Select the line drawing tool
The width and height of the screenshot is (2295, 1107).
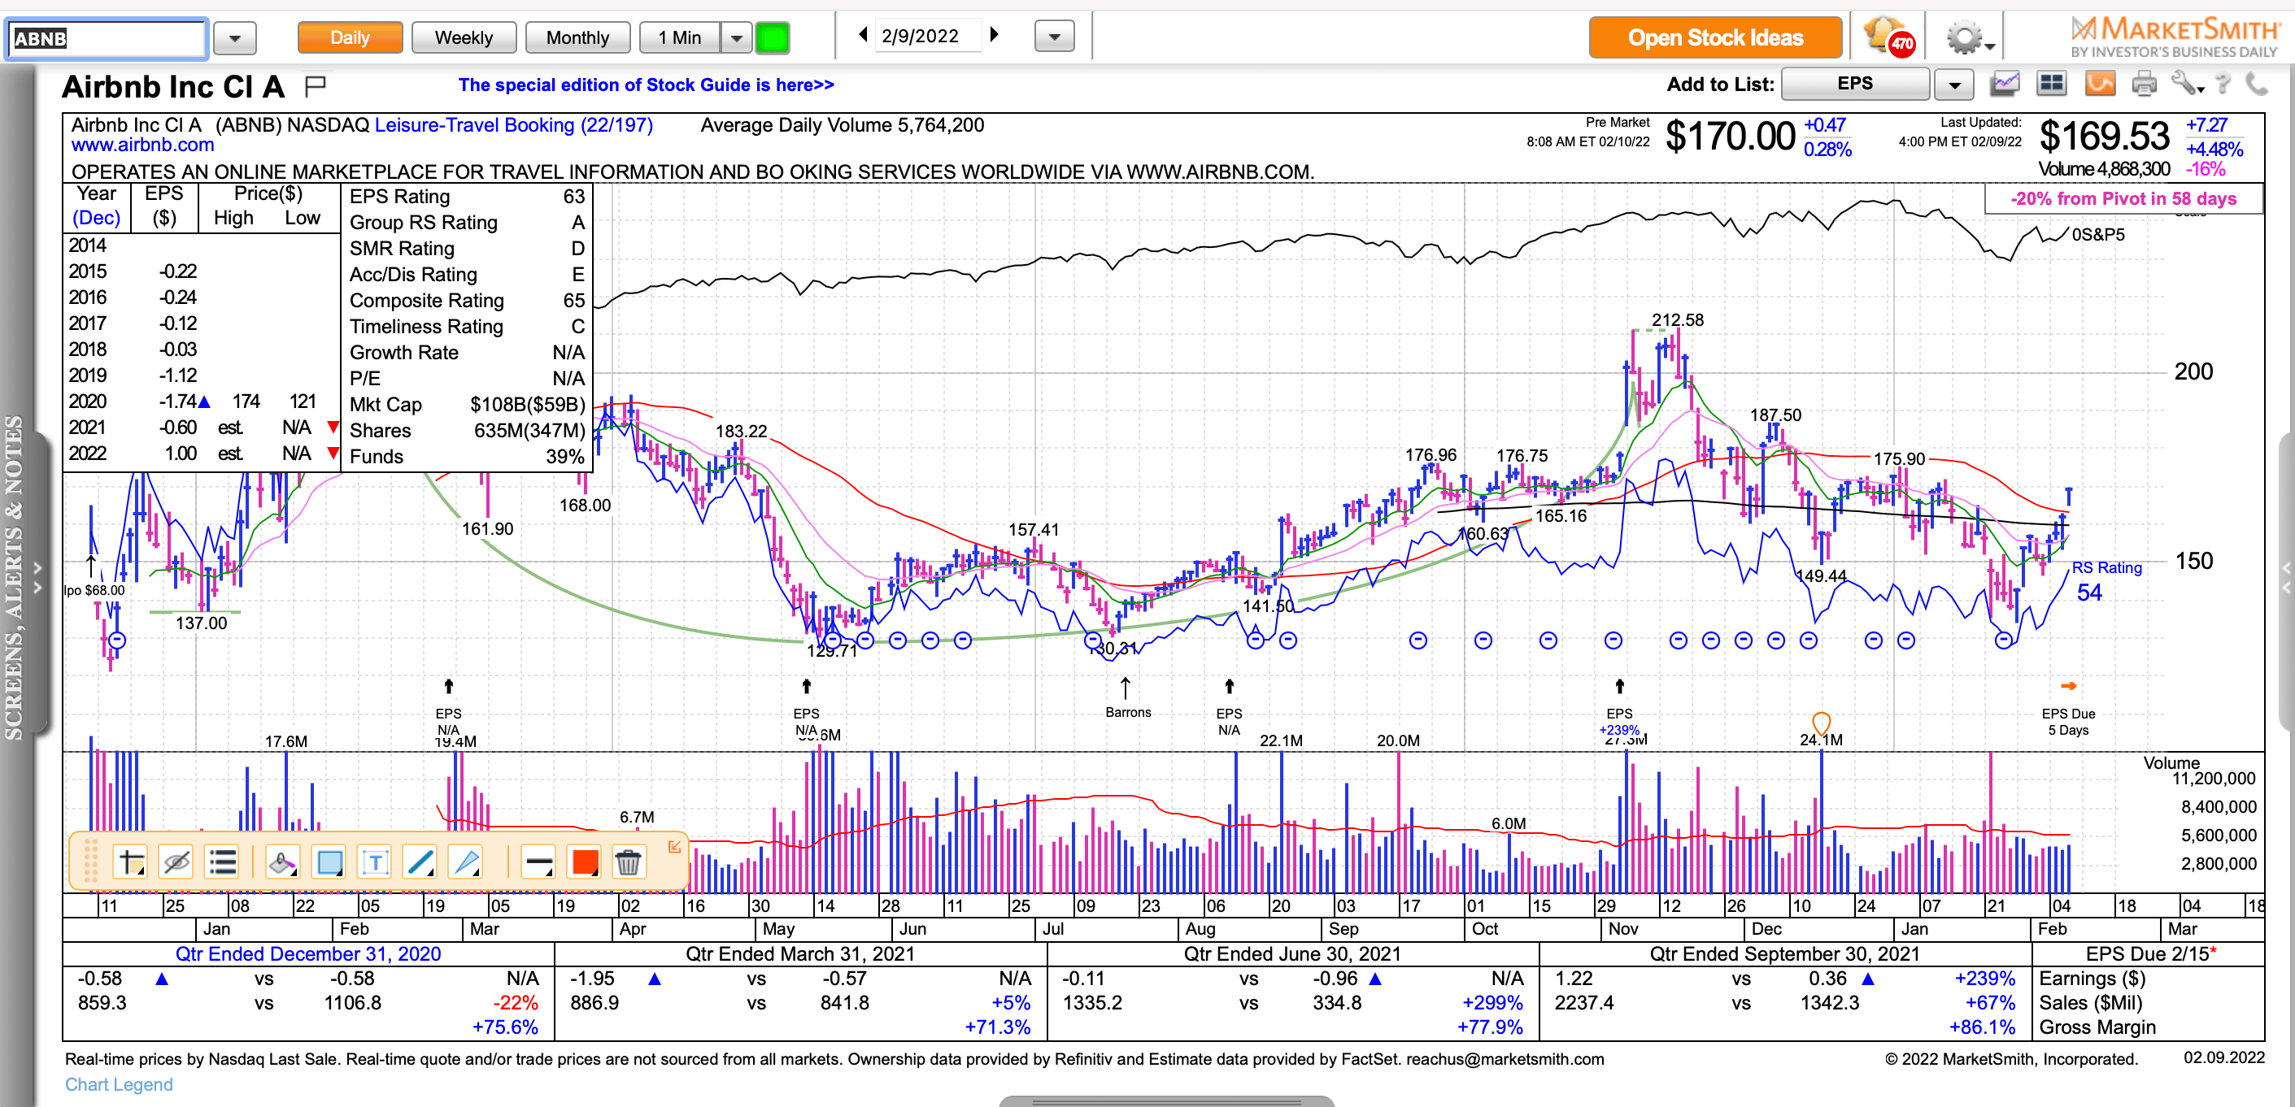(420, 862)
